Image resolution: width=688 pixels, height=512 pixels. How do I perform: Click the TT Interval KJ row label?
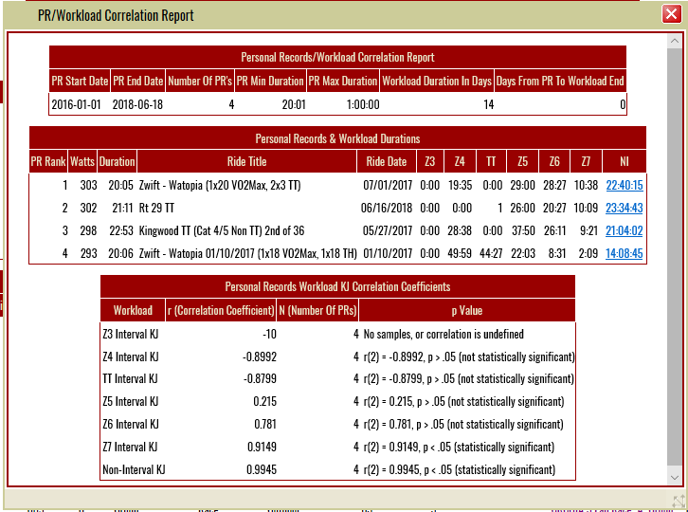[x=130, y=378]
